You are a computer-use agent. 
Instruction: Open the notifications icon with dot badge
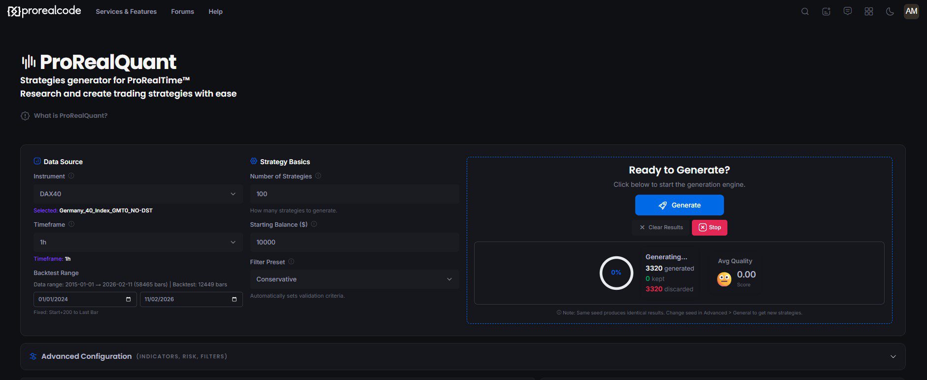click(x=826, y=11)
